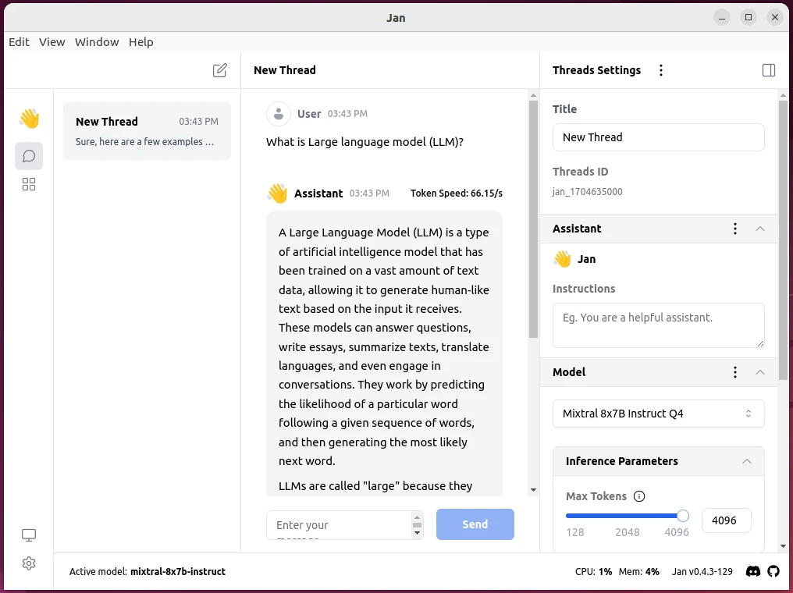Collapse the Model section
This screenshot has height=593, width=793.
[x=760, y=372]
